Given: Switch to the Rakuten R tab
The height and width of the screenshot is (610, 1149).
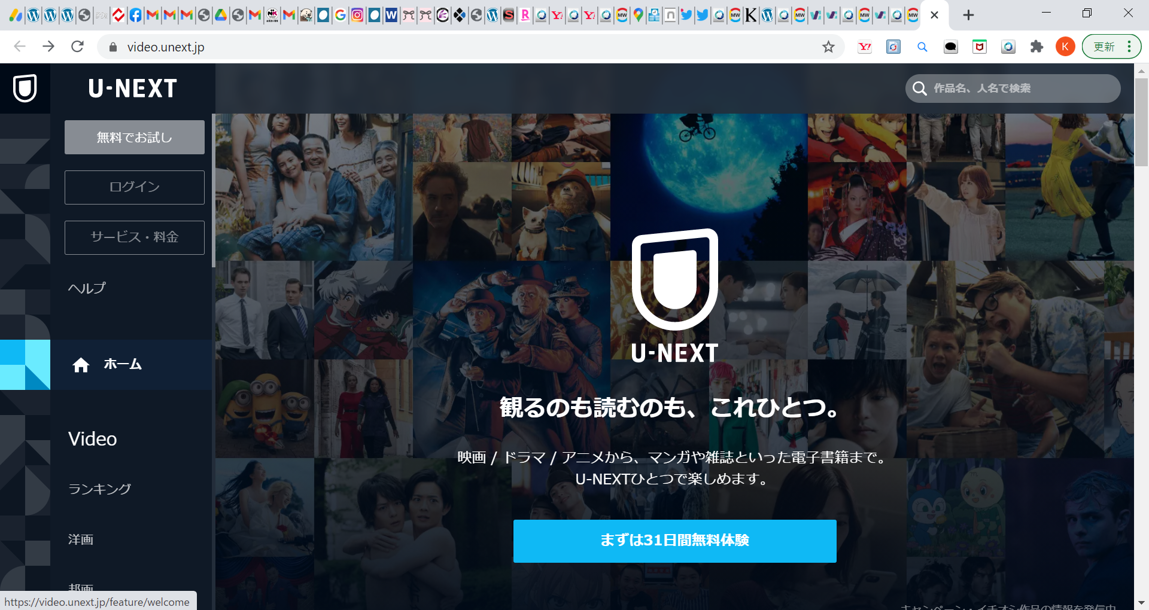Looking at the screenshot, I should click(x=525, y=15).
